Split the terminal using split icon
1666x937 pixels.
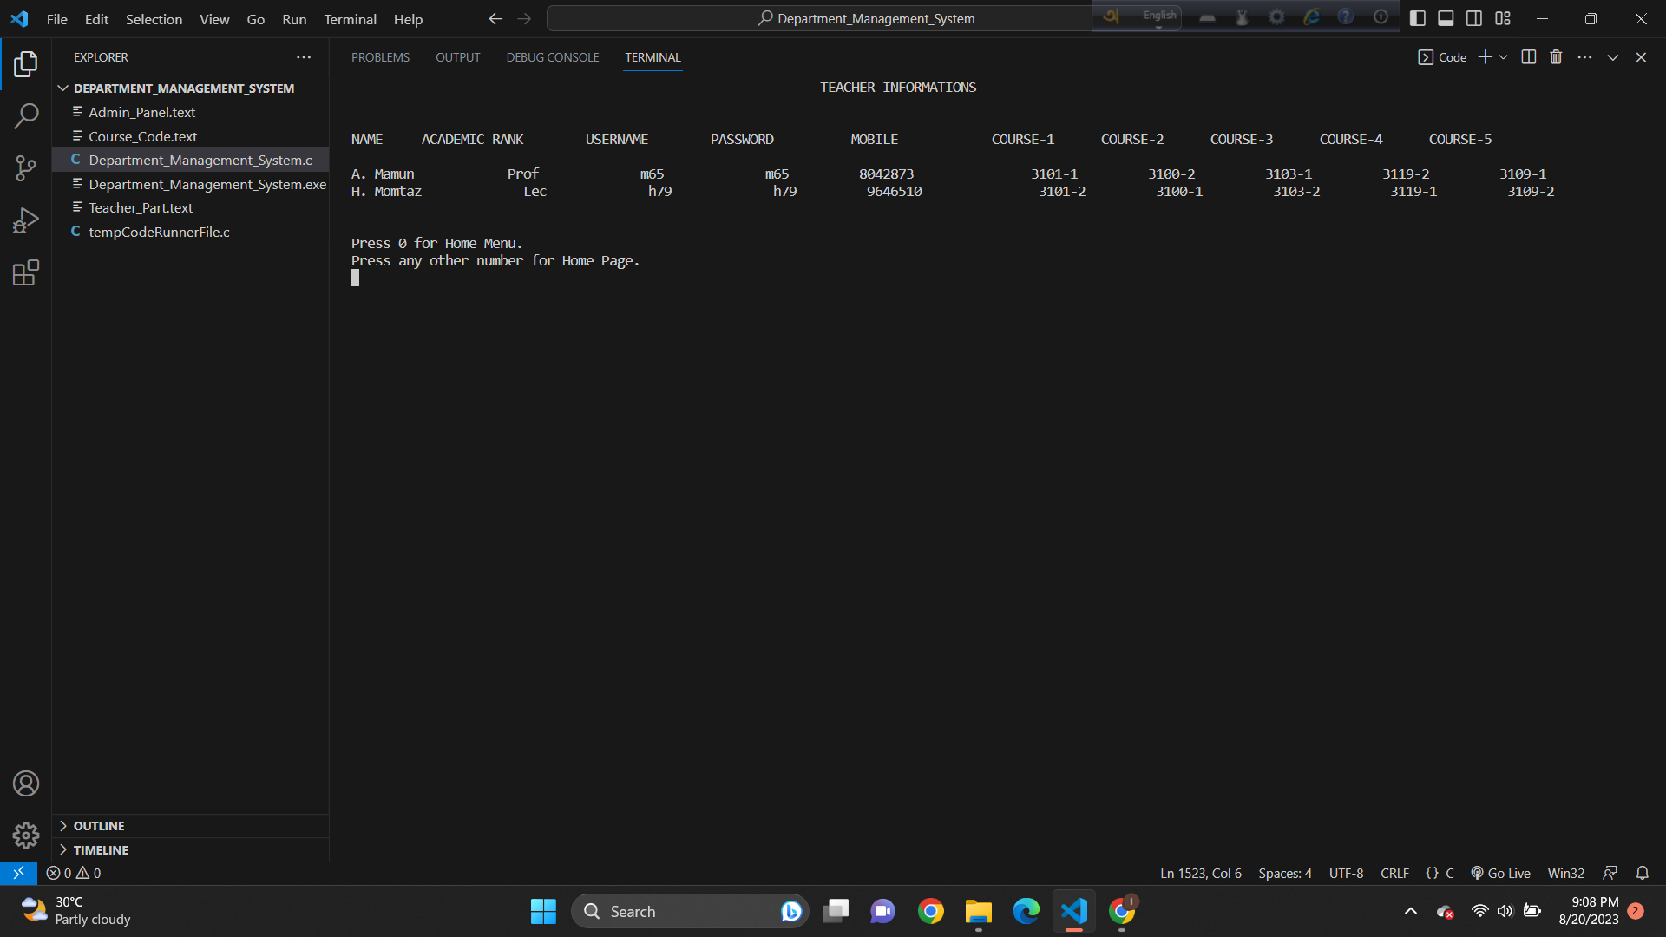pyautogui.click(x=1528, y=56)
